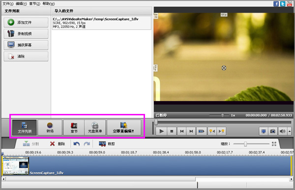Click the 清除 clear button

coord(26,56)
